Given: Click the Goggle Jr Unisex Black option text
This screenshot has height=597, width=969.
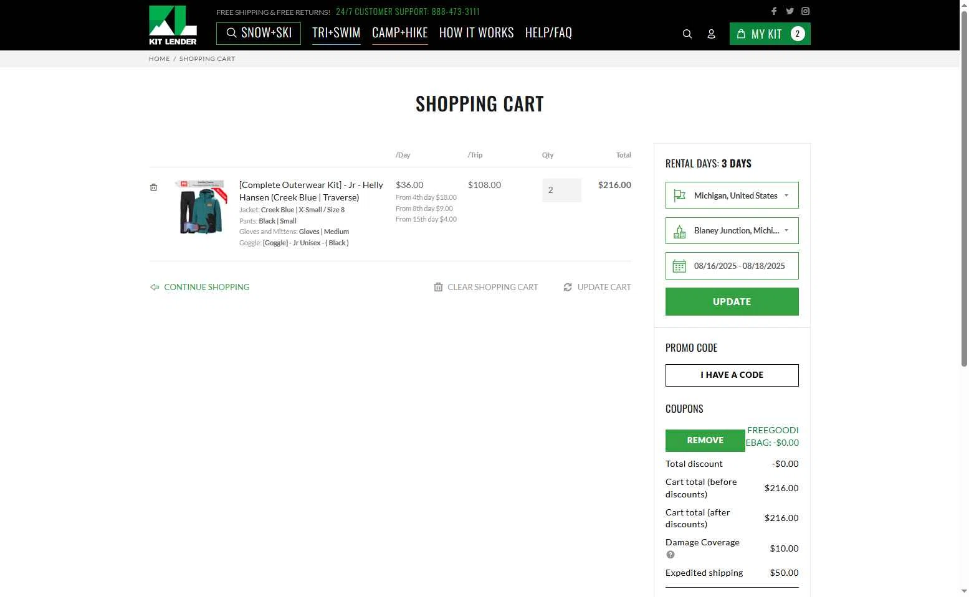Looking at the screenshot, I should click(294, 243).
